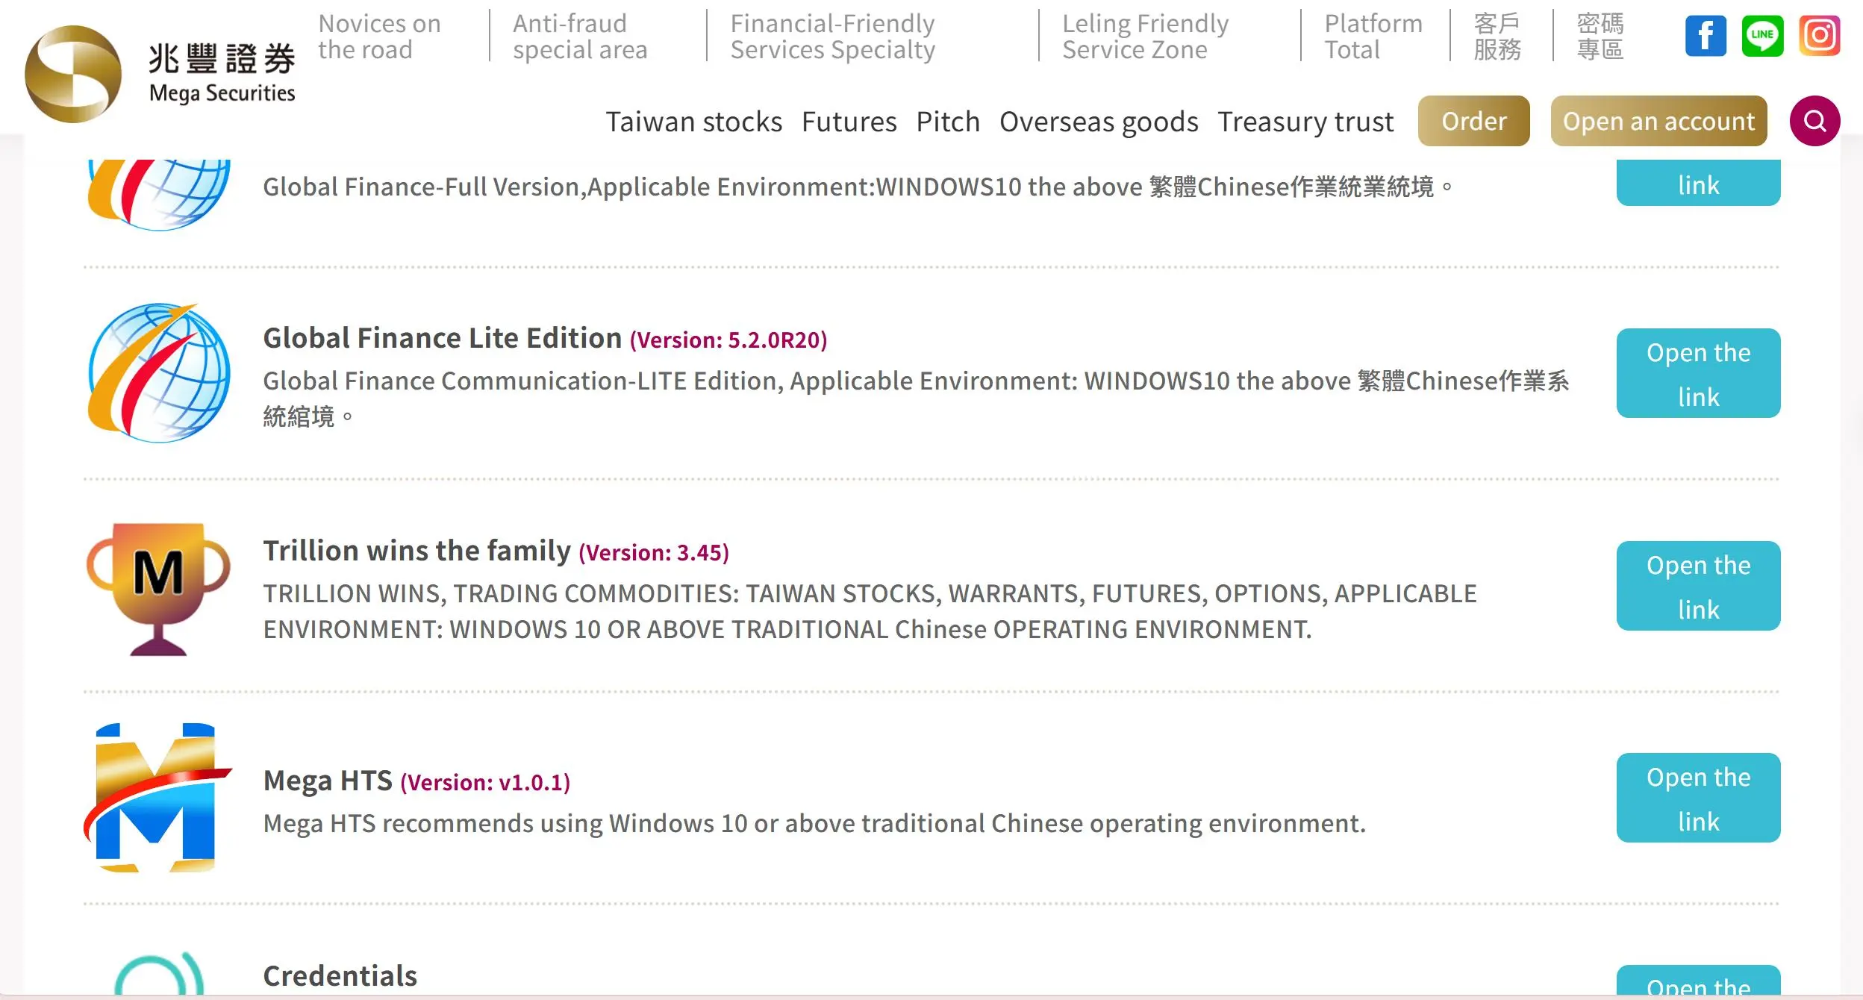Click the Trillion wins the family title
The width and height of the screenshot is (1863, 1000).
coord(416,551)
